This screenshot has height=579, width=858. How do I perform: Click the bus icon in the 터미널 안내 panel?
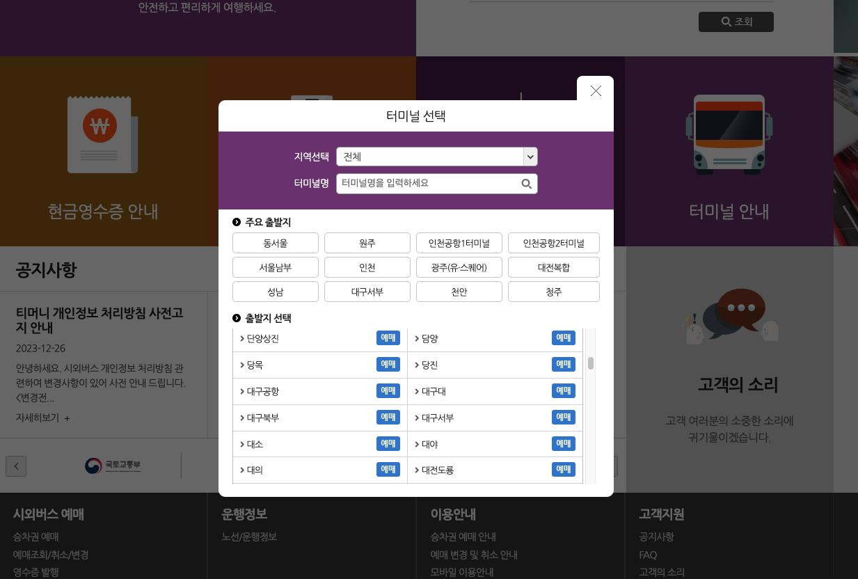(729, 134)
